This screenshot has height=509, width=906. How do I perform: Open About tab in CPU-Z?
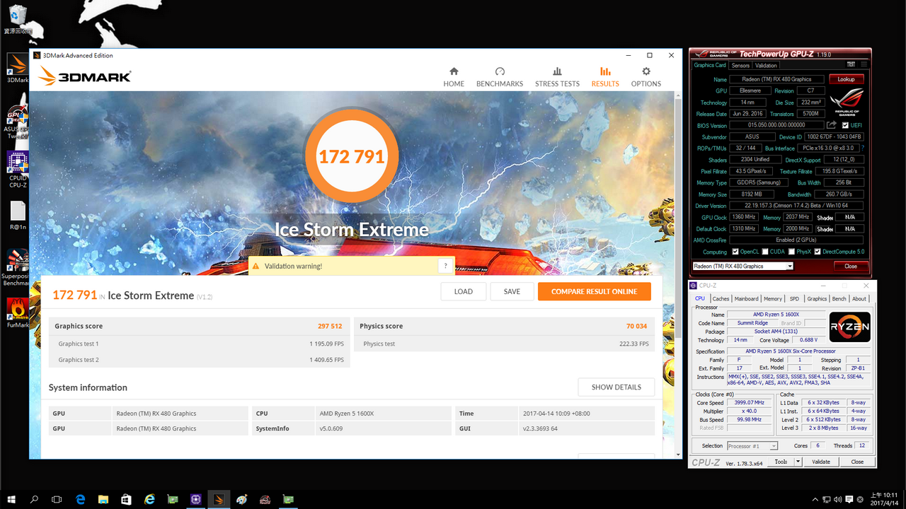(859, 298)
